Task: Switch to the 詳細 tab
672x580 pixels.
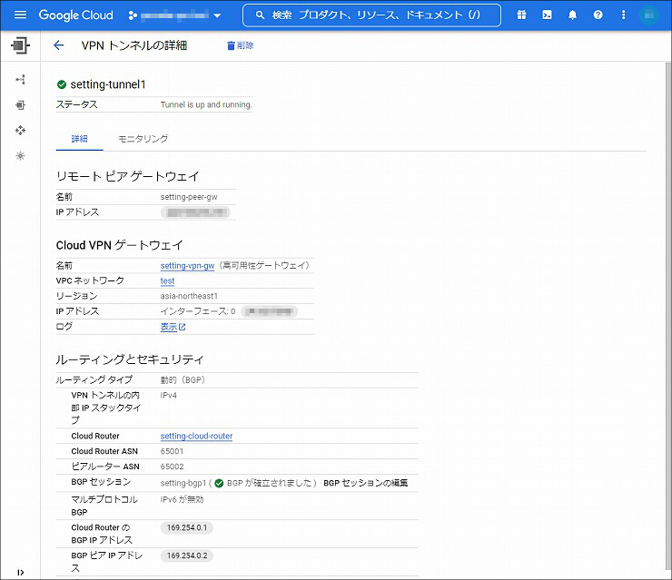Action: pos(80,139)
